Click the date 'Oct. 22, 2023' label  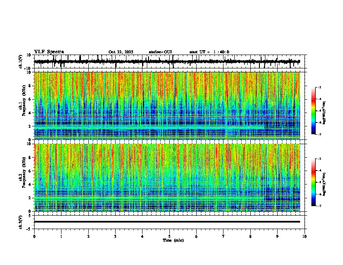pyautogui.click(x=121, y=52)
